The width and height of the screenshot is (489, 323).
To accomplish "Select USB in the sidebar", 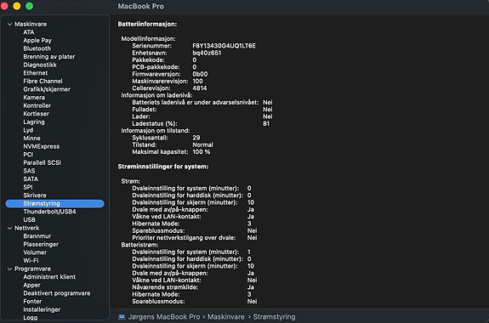I will click(29, 220).
